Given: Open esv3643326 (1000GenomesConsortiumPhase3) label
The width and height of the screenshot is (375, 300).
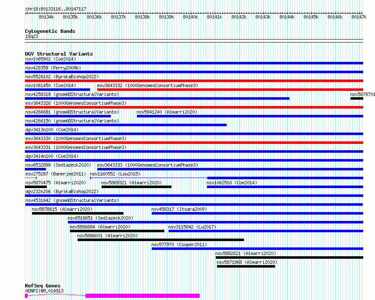Looking at the screenshot, I should (x=76, y=103).
